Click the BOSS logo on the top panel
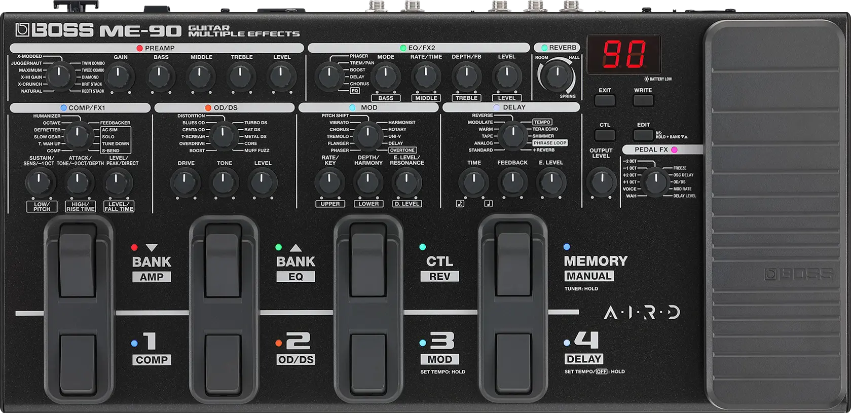 click(x=54, y=30)
